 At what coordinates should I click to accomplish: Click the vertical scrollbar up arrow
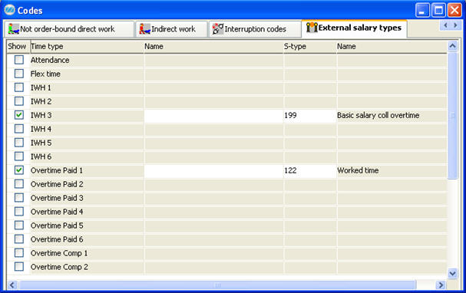(453, 46)
